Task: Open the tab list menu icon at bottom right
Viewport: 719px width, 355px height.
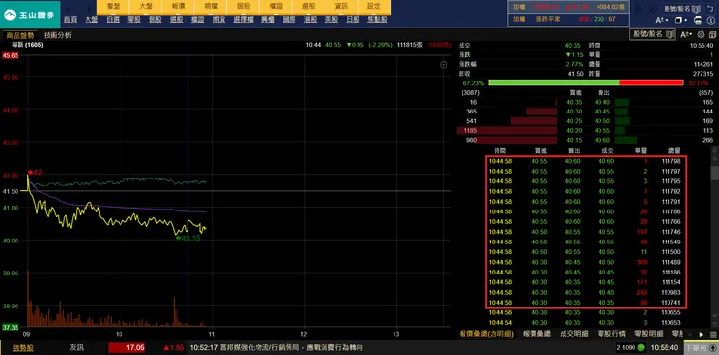Action: [x=713, y=334]
